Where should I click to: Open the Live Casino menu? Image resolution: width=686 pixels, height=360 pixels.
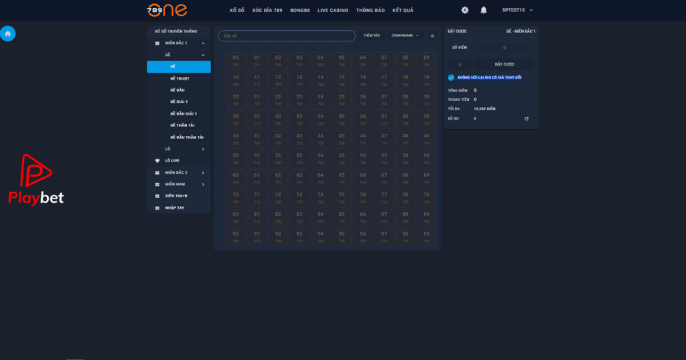(332, 11)
